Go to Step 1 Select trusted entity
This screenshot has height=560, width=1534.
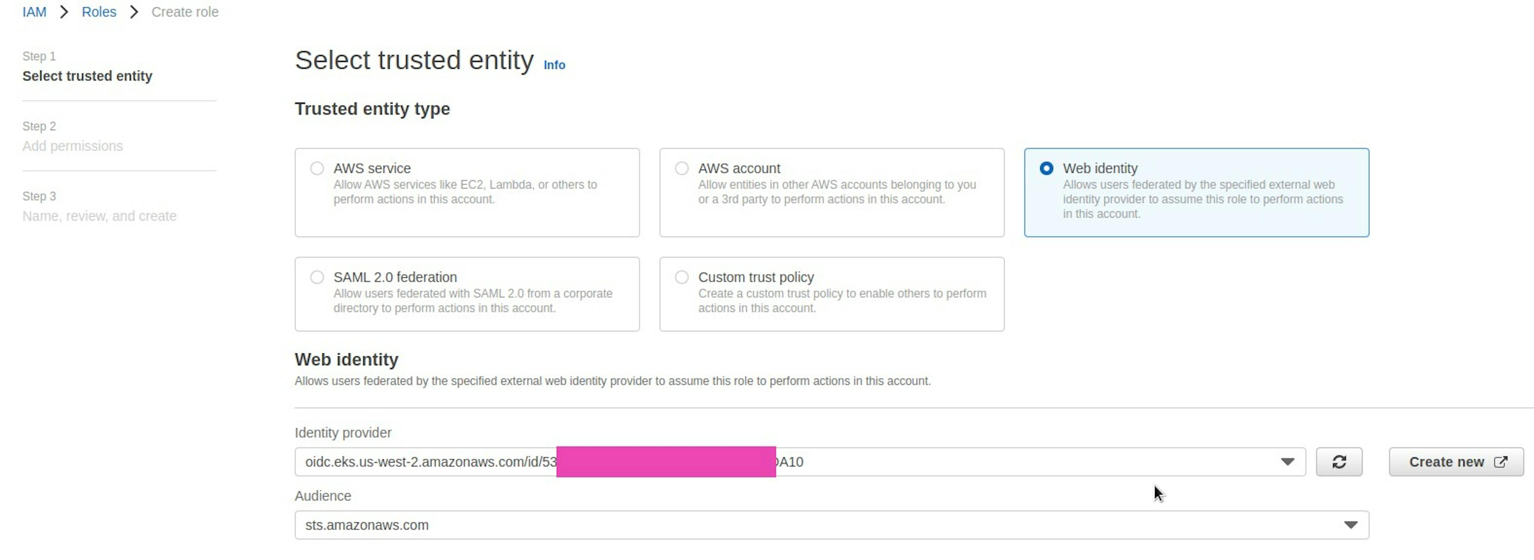coord(87,76)
